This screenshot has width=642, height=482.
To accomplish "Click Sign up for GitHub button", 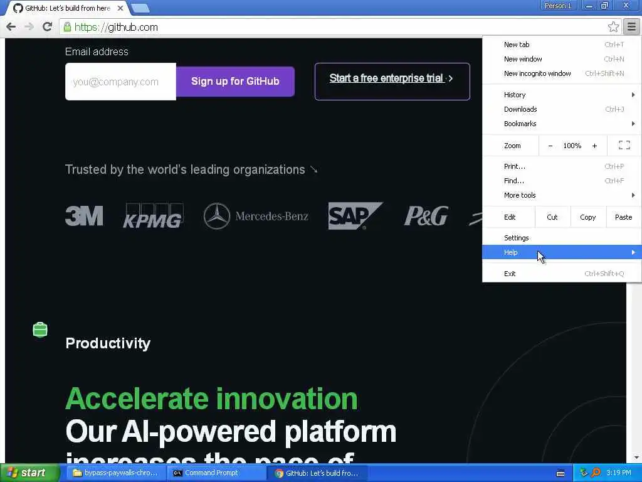I will (235, 81).
